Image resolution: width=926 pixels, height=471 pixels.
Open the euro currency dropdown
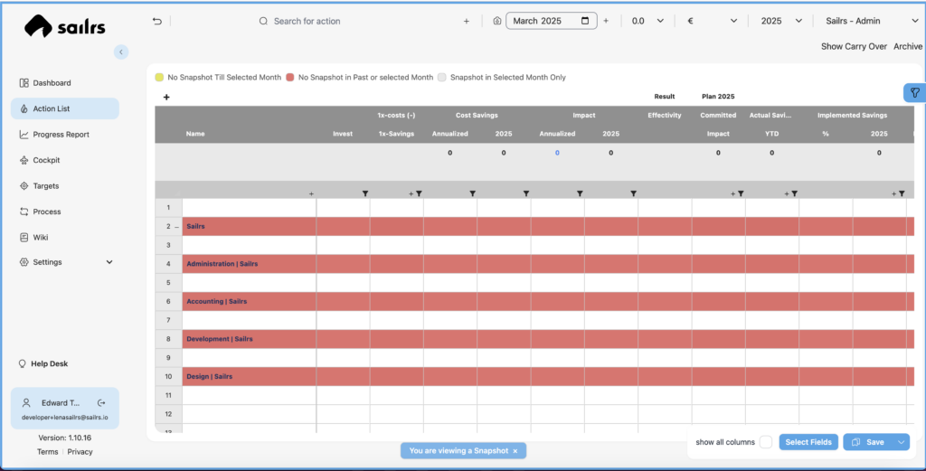point(713,21)
